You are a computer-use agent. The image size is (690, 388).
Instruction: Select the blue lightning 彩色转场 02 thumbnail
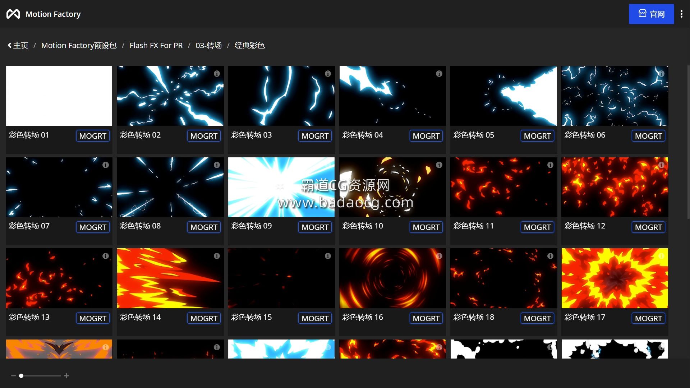click(170, 96)
